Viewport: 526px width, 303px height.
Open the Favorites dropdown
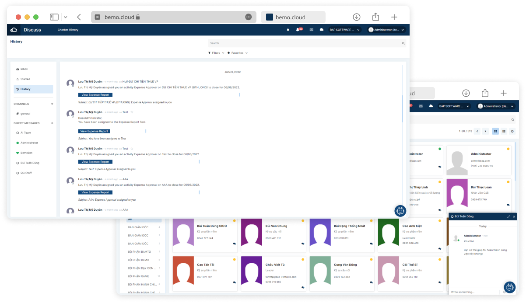238,53
